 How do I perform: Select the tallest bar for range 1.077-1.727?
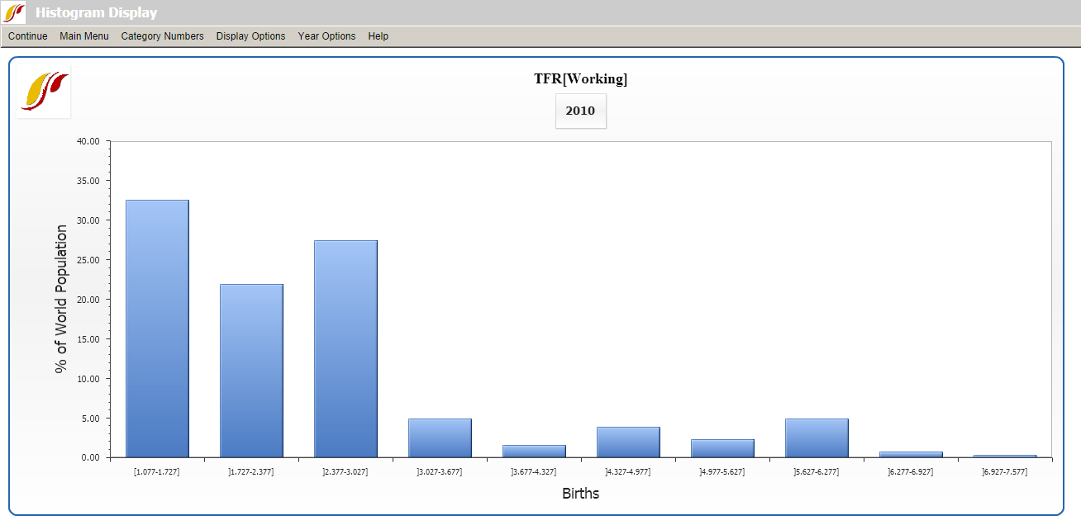pyautogui.click(x=157, y=329)
